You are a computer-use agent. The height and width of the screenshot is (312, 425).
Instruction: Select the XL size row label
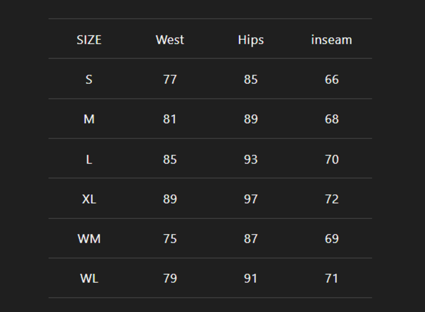tap(89, 199)
